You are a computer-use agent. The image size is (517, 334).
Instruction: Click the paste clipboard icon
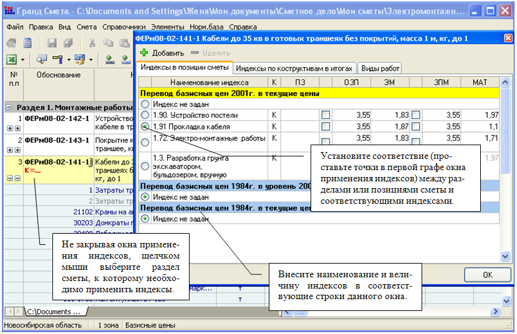124,43
